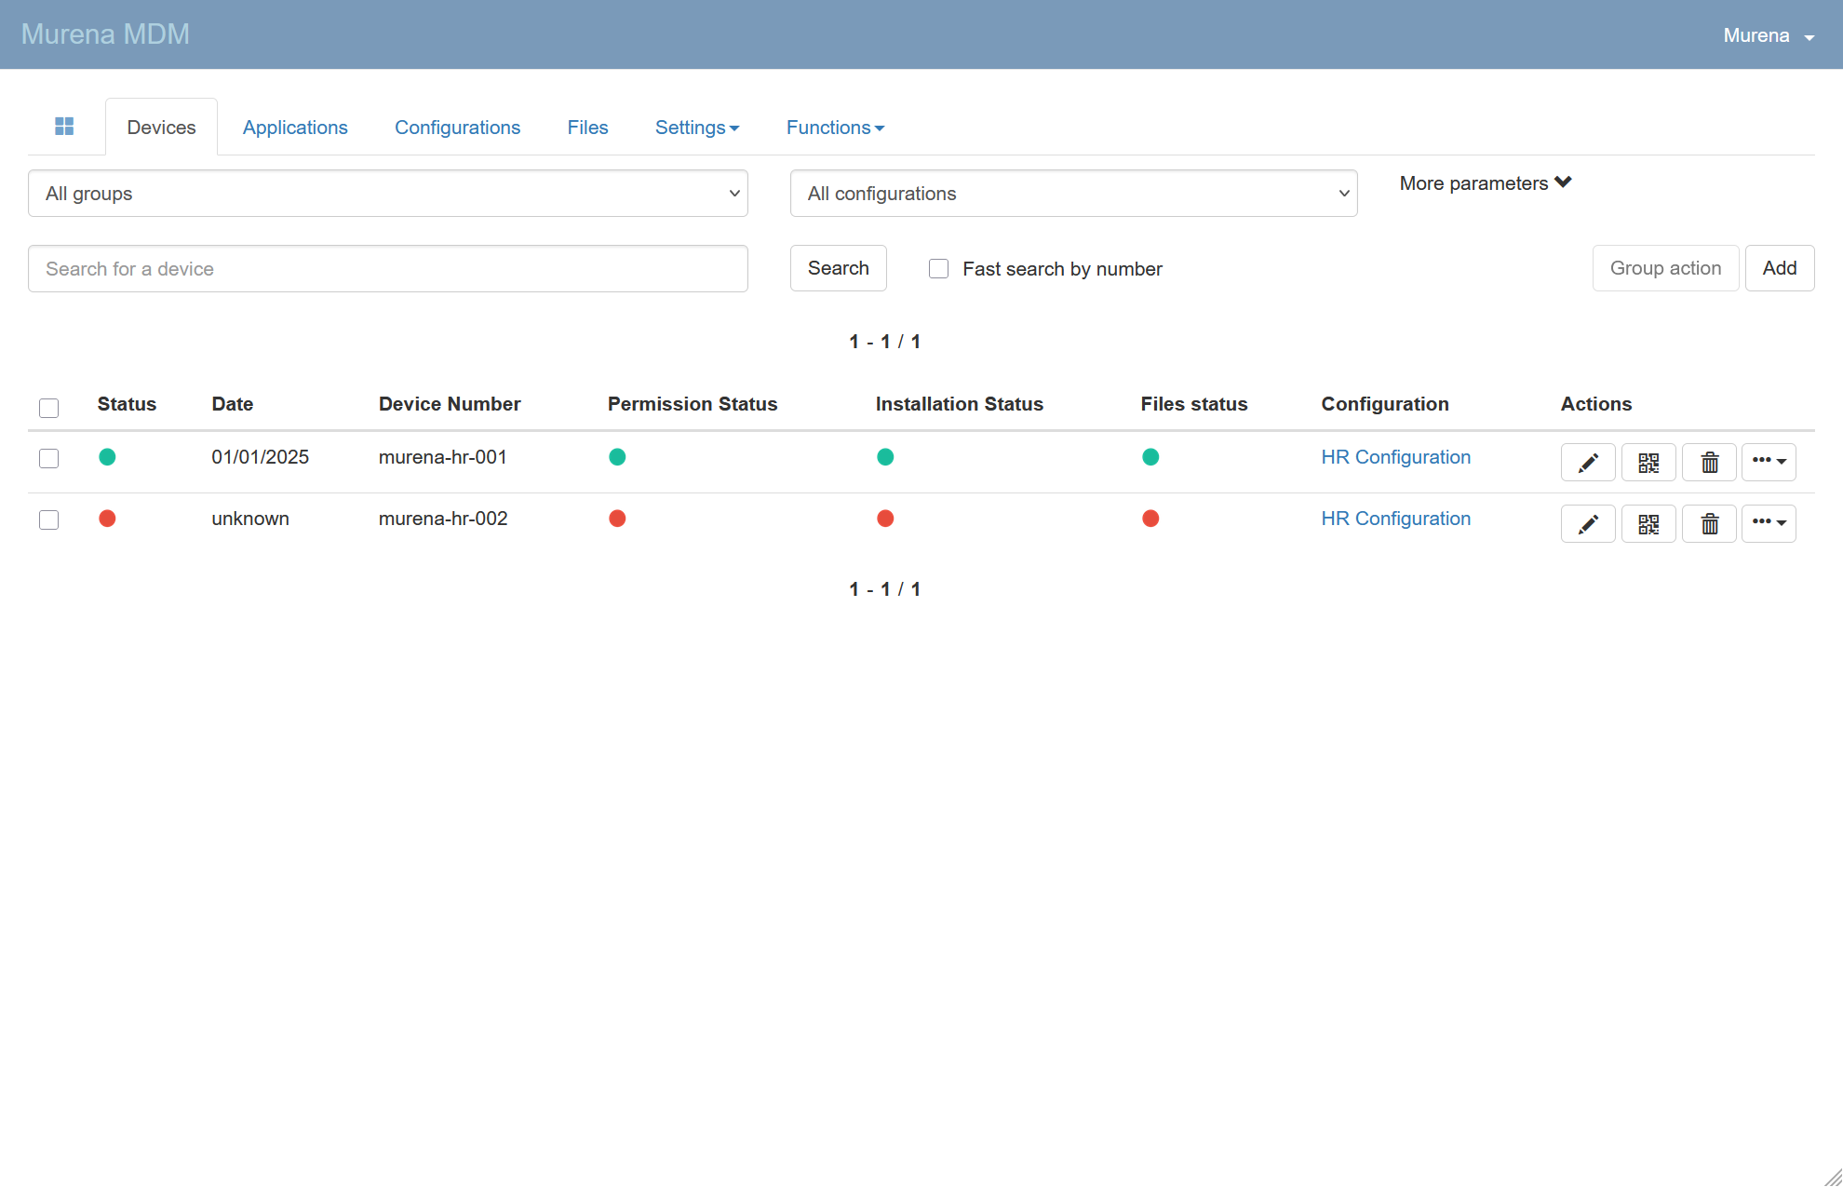1843x1187 pixels.
Task: Switch to the Applications tab
Action: tap(295, 128)
